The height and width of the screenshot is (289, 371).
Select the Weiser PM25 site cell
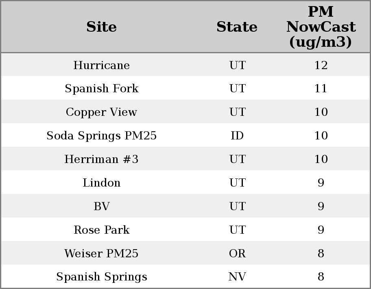[101, 254]
